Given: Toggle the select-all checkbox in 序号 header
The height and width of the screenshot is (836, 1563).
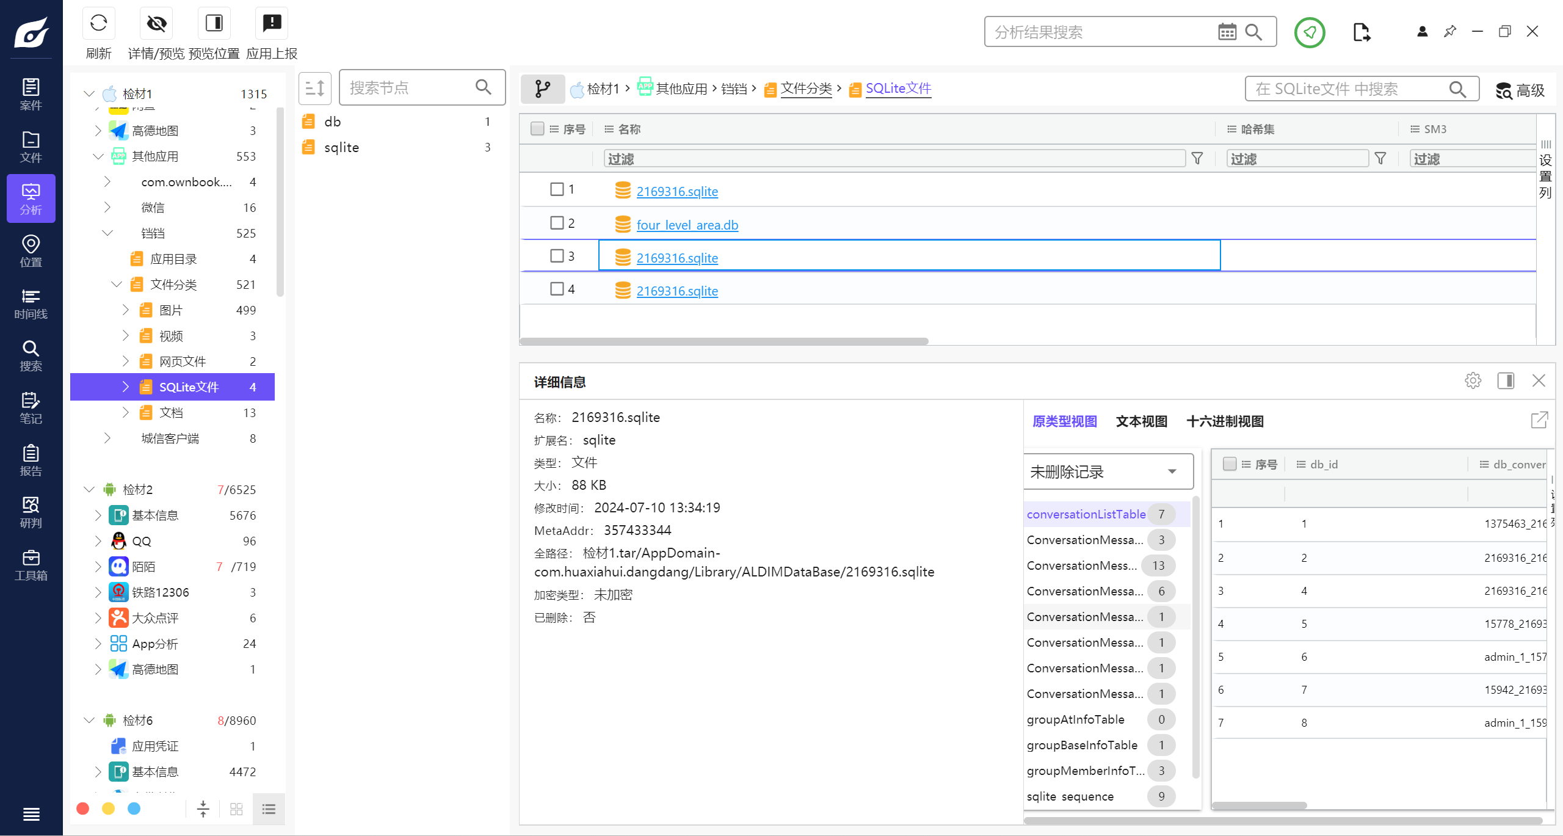Looking at the screenshot, I should point(537,129).
